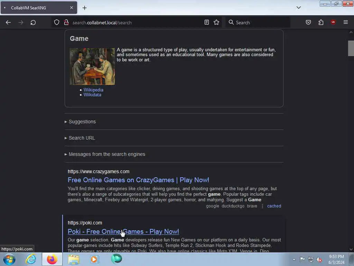This screenshot has width=354, height=266.
Task: Open Windows Media Player taskbar icon
Action: click(x=94, y=259)
